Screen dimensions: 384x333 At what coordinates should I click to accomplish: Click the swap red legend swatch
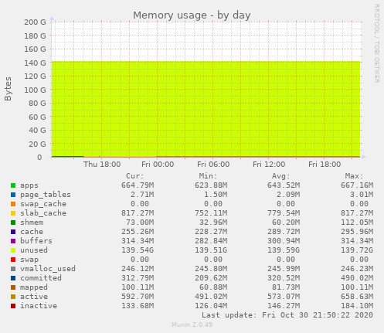pos(13,260)
